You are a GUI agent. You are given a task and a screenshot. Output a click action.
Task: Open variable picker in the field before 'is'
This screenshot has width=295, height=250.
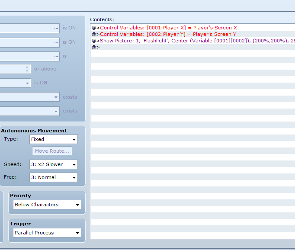56,56
